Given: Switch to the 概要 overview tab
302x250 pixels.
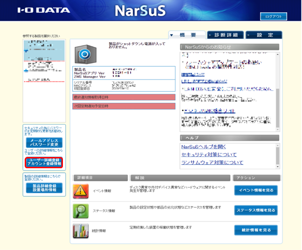Looking at the screenshot, I should click(187, 35).
